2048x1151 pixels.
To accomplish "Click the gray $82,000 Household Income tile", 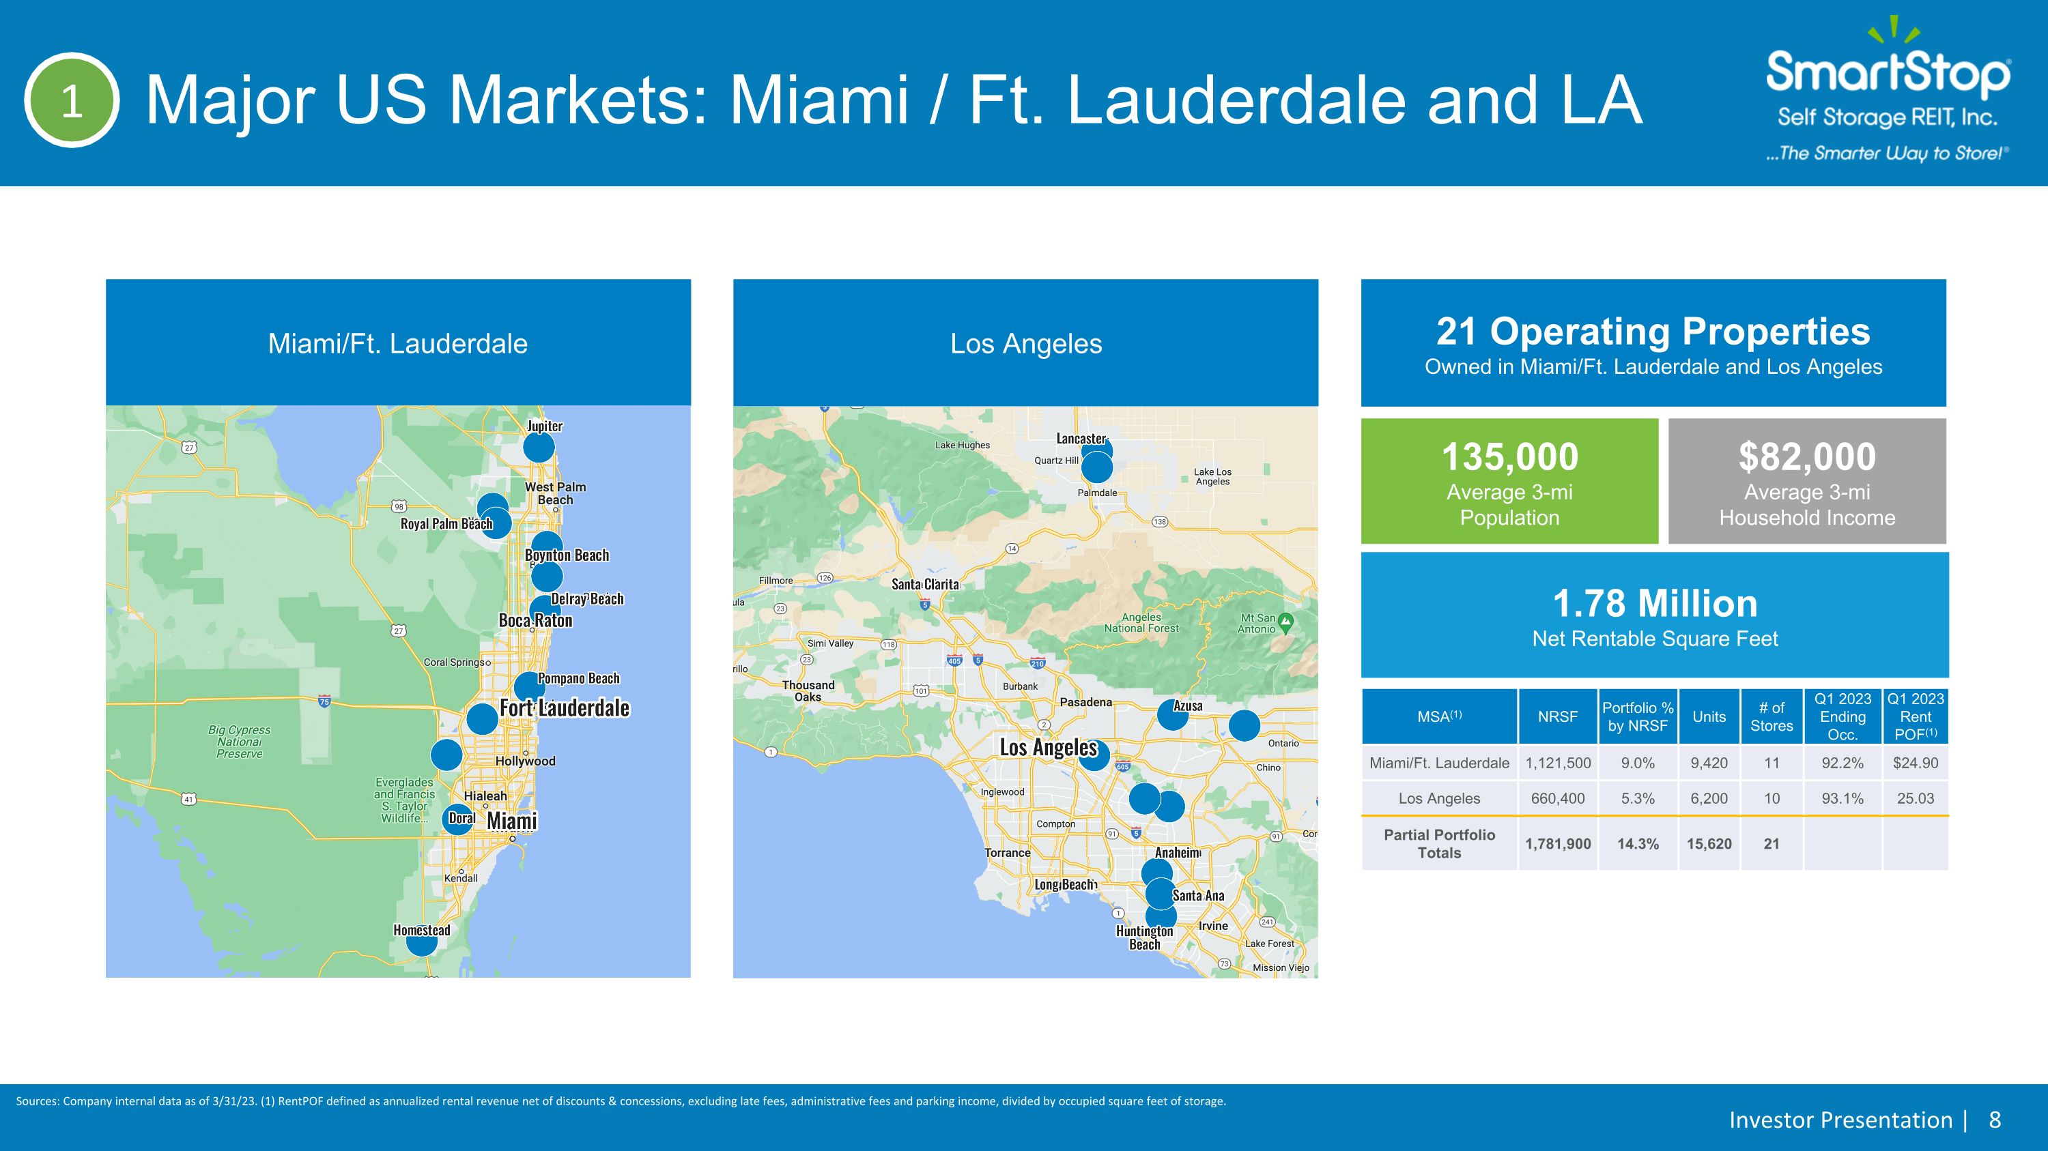I will [1807, 482].
